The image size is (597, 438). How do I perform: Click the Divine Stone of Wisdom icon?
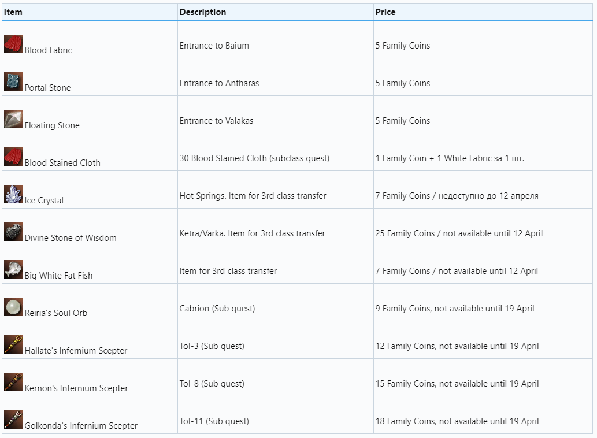click(x=13, y=232)
